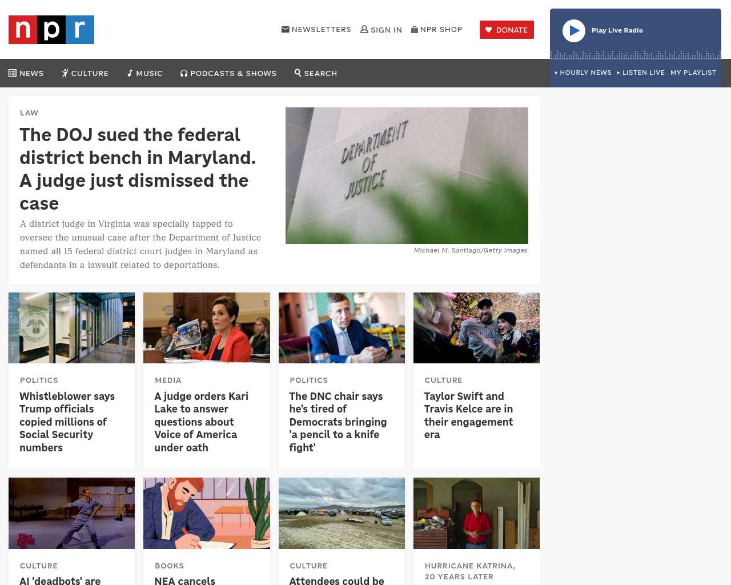The width and height of the screenshot is (731, 585).
Task: Click the heart icon in Donate button
Action: pos(489,30)
